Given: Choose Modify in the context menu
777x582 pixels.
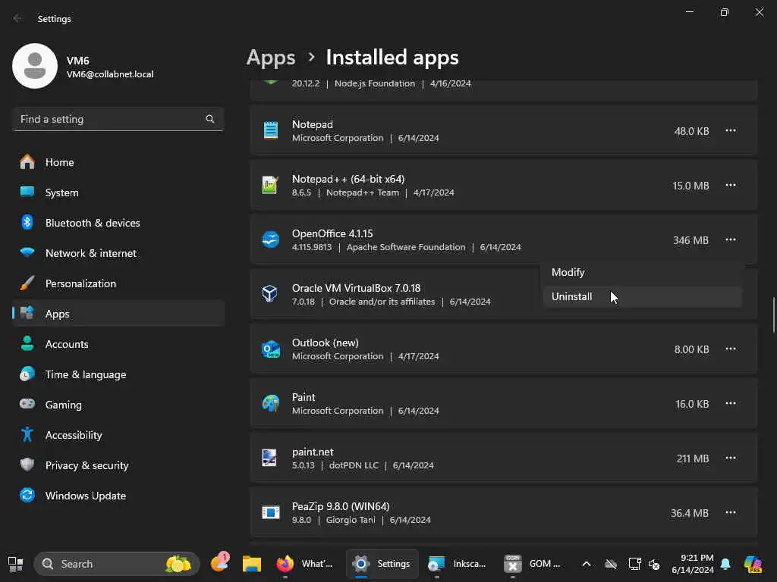Looking at the screenshot, I should coord(568,272).
